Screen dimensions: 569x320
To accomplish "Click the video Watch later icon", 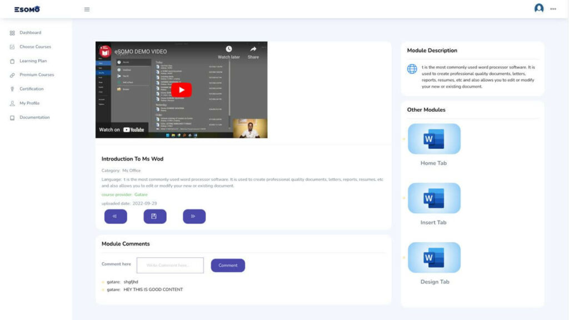I will click(x=228, y=50).
